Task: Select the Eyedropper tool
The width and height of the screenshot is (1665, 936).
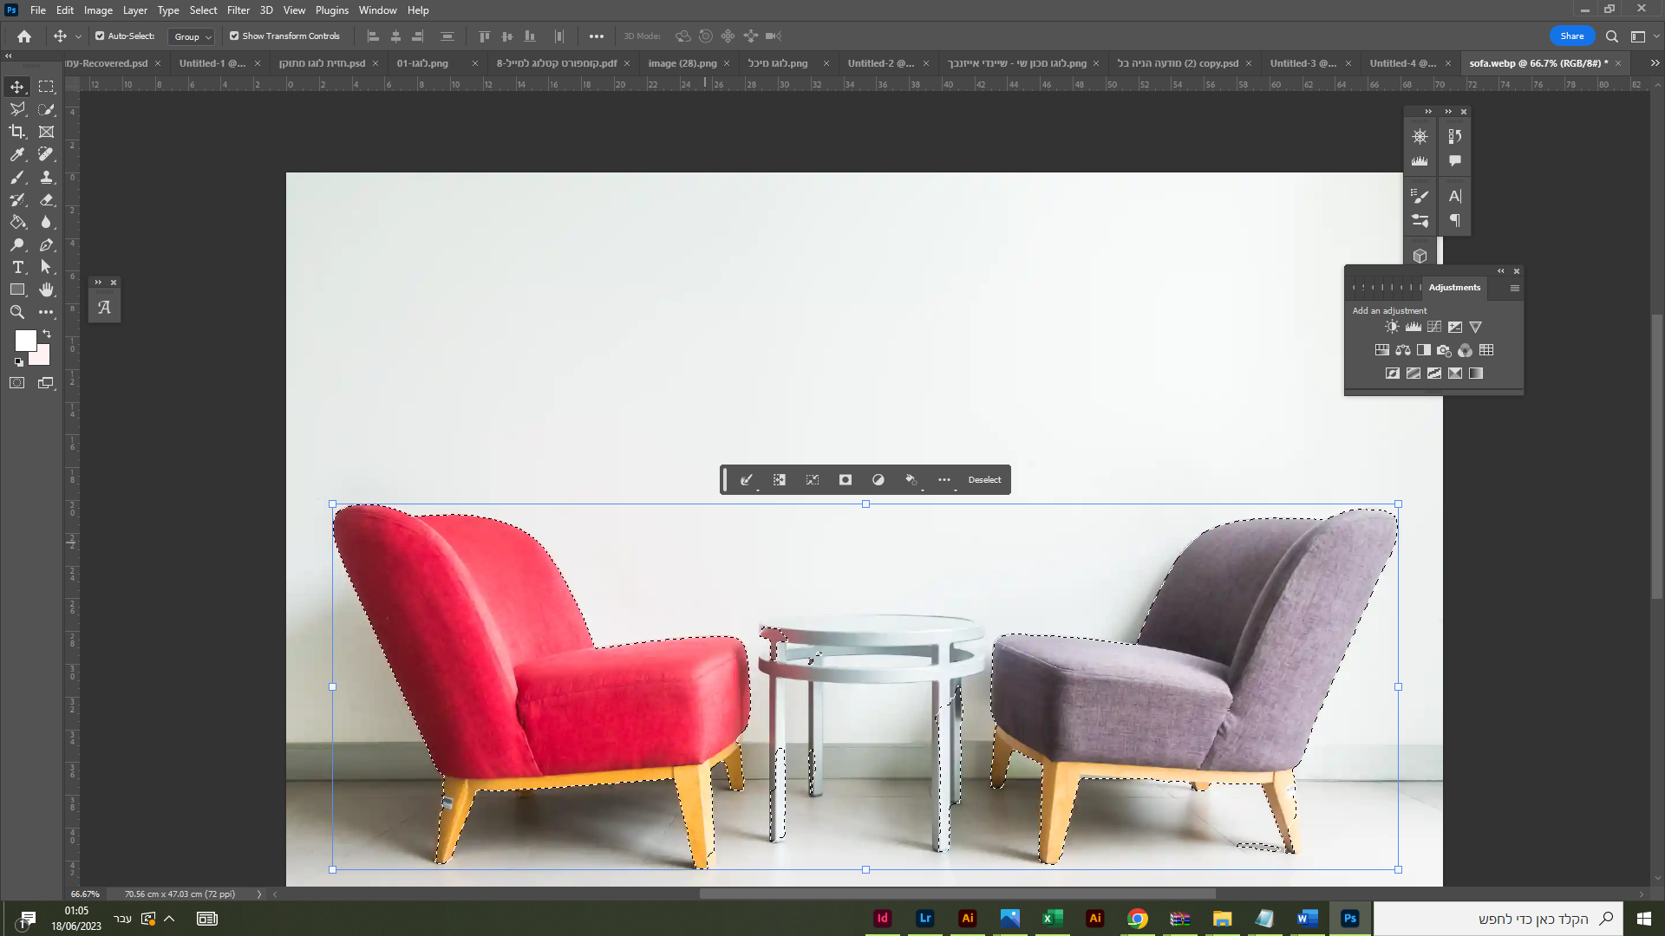Action: [x=17, y=154]
